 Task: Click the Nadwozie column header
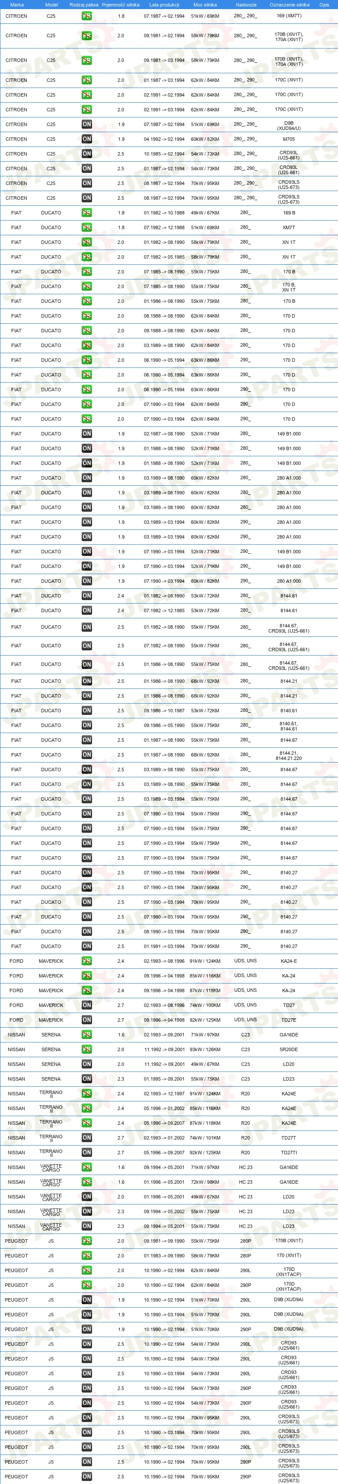(x=246, y=5)
